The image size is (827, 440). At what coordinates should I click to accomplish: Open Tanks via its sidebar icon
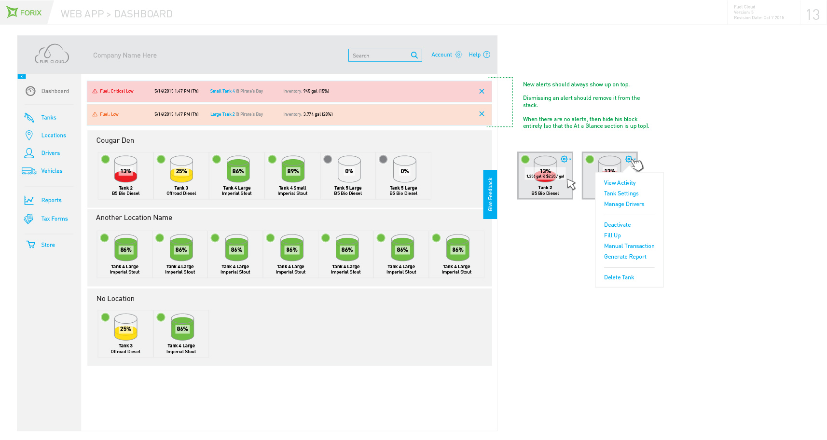click(29, 118)
